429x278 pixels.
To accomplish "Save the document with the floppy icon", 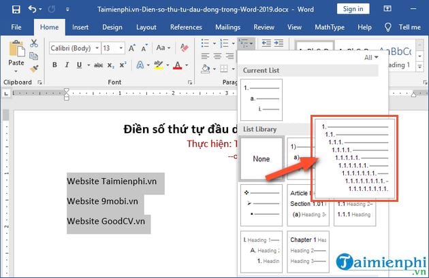I will point(16,10).
